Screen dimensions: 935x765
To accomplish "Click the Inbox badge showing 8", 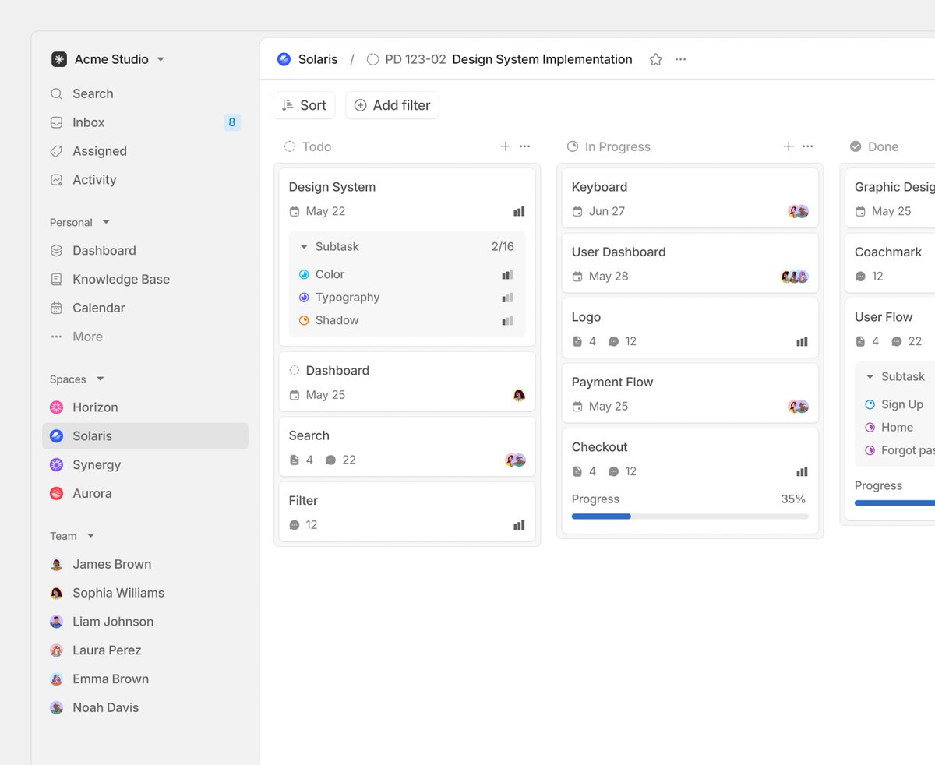I will 231,122.
